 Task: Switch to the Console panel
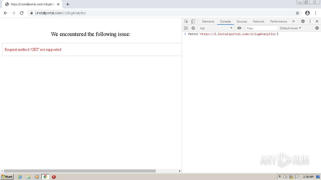[225, 21]
